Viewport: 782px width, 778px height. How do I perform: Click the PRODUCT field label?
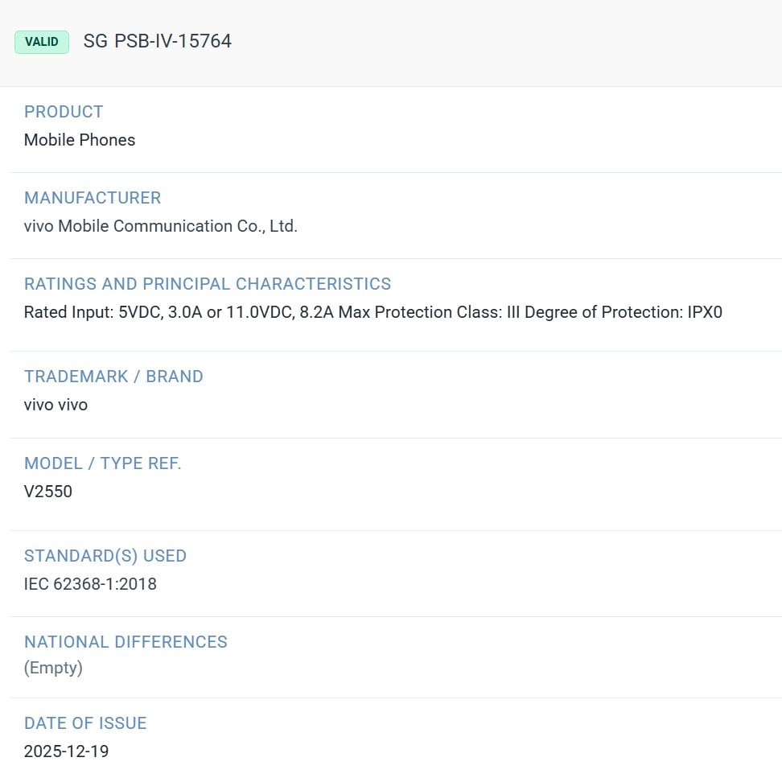point(64,112)
